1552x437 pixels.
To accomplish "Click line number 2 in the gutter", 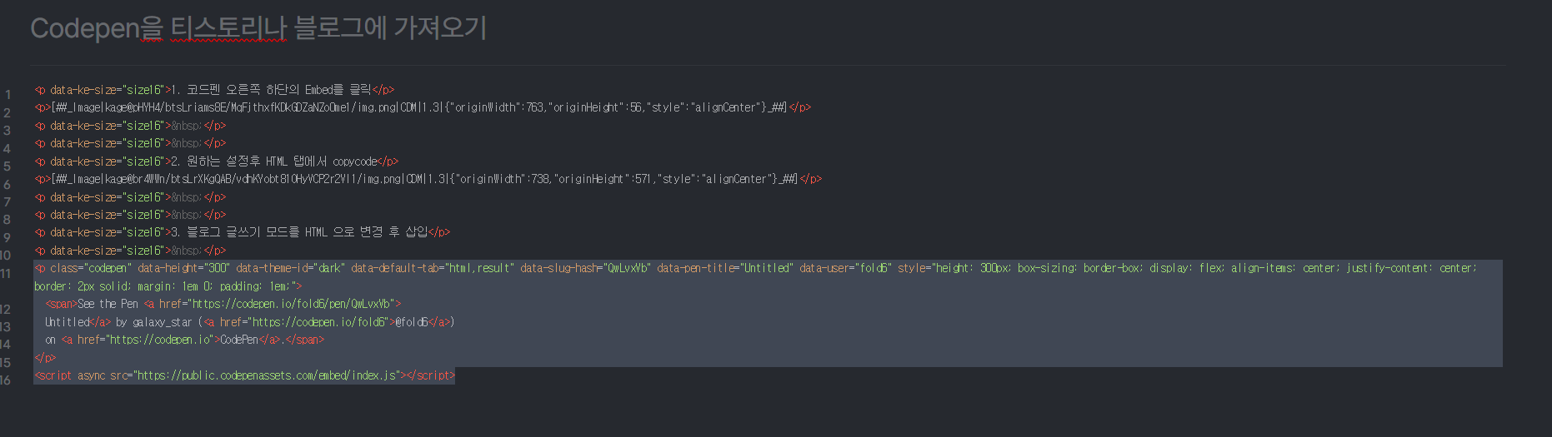I will point(8,112).
